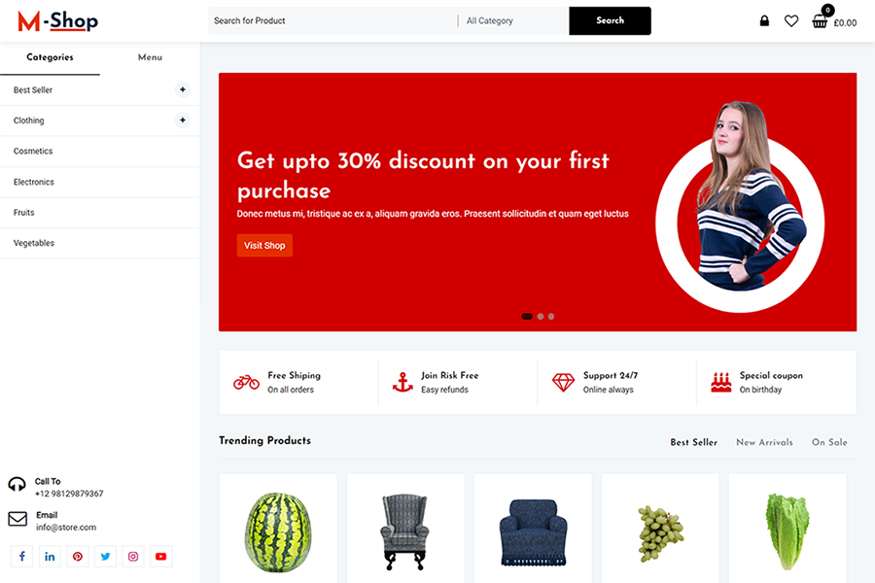This screenshot has width=875, height=583.
Task: Go to second slider dot
Action: [x=541, y=317]
